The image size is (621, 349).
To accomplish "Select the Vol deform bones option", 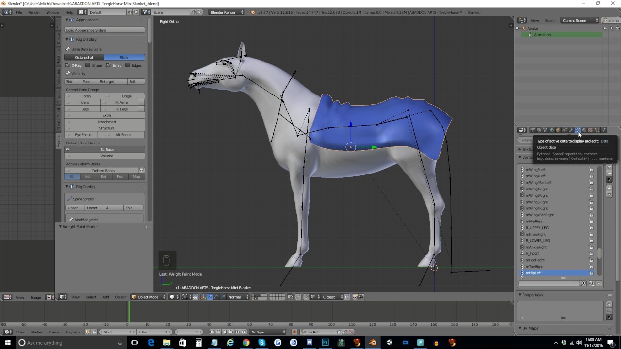I will coord(88,177).
